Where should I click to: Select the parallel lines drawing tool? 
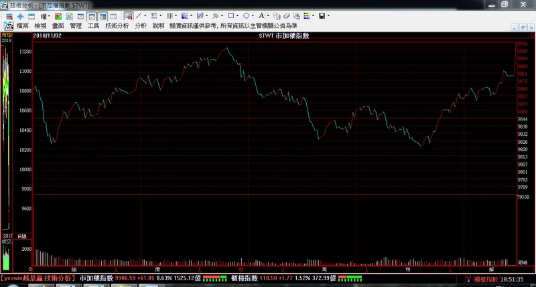coord(216,15)
